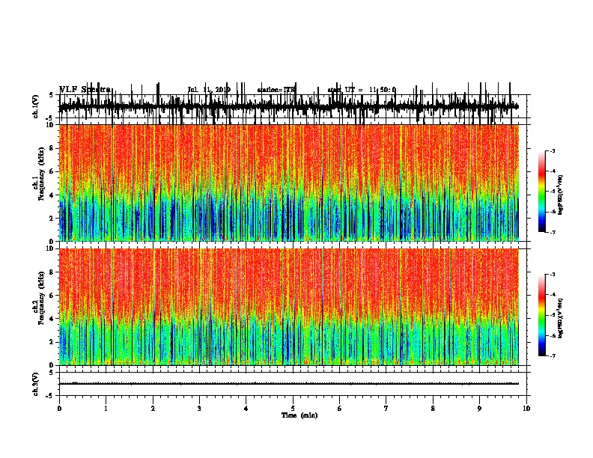
Task: Click the 'VLF Spectra' plot title
Action: coord(85,90)
